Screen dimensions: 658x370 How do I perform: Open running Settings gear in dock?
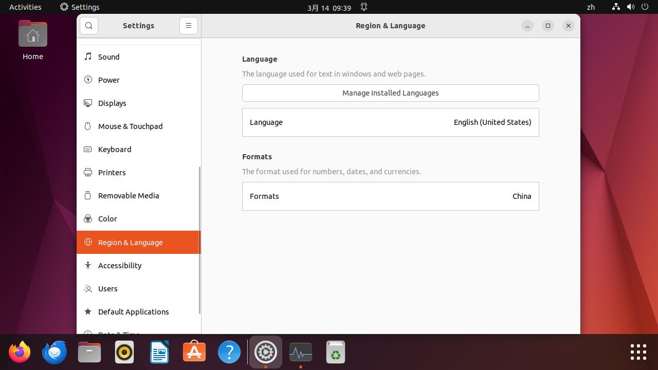click(x=266, y=353)
